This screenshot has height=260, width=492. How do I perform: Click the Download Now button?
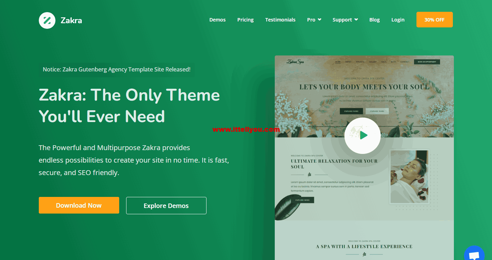point(79,205)
